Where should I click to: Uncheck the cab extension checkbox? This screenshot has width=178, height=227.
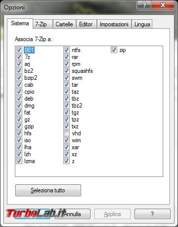19,85
